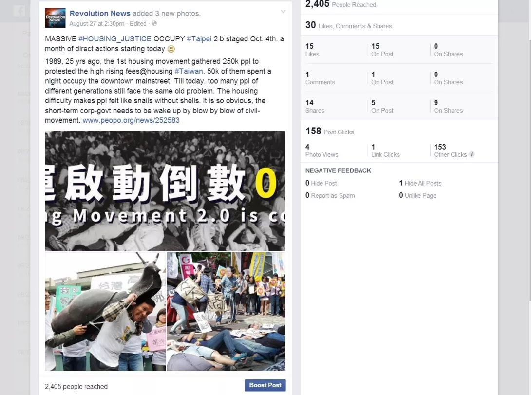Open the #HOUSING_JUSTICE hashtag
531x395 pixels.
pos(115,38)
